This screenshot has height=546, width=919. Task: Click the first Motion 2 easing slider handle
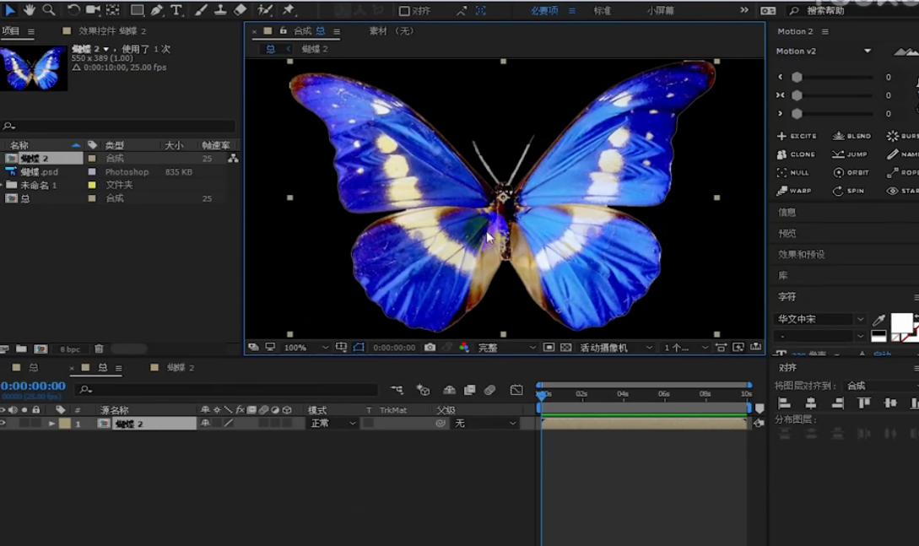coord(797,78)
